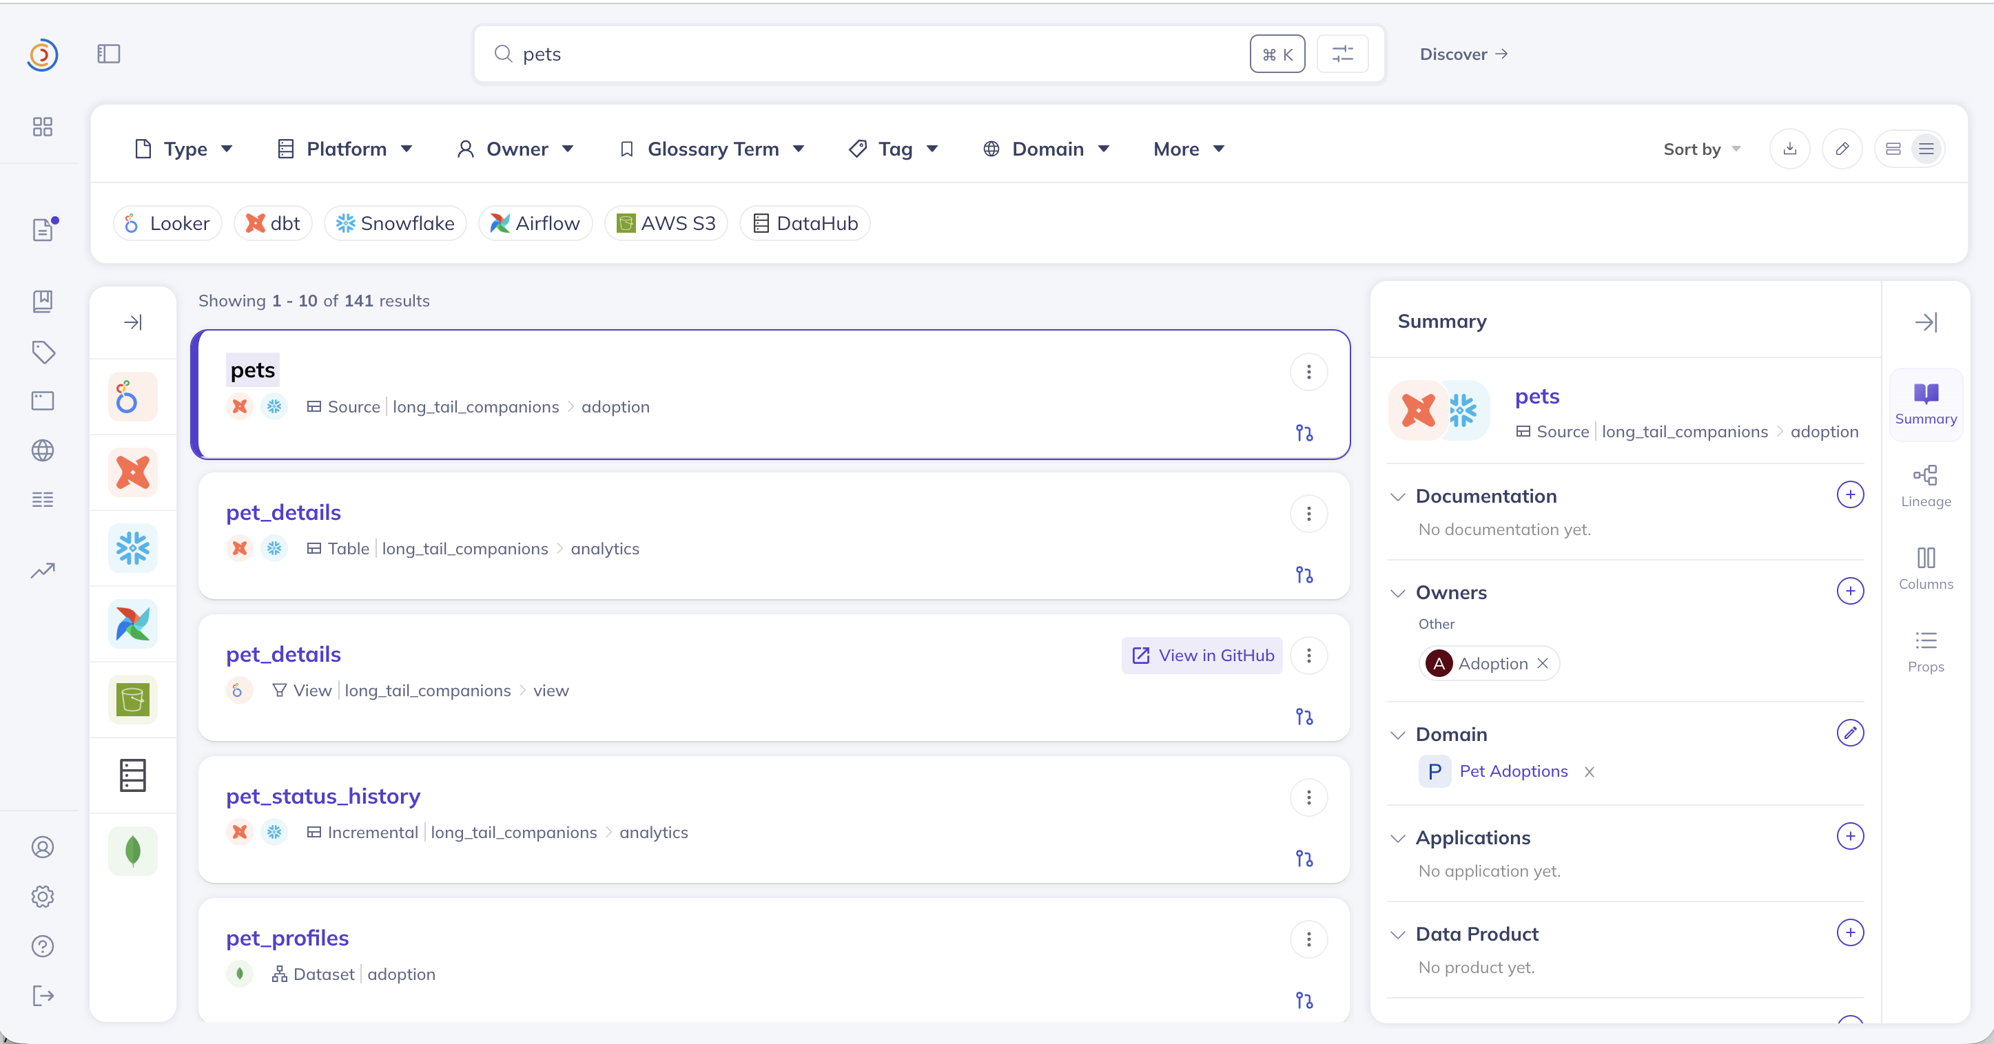The image size is (1994, 1044).
Task: Open the Columns tab
Action: tap(1925, 568)
